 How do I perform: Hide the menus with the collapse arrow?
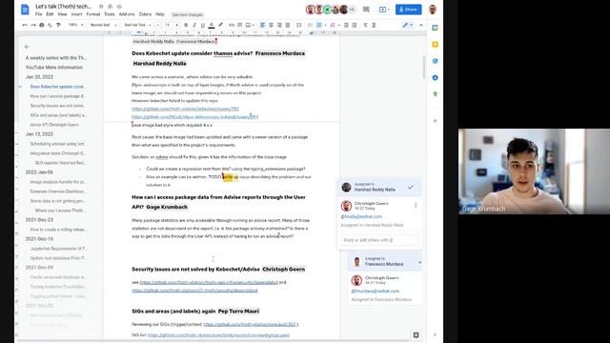[x=421, y=25]
